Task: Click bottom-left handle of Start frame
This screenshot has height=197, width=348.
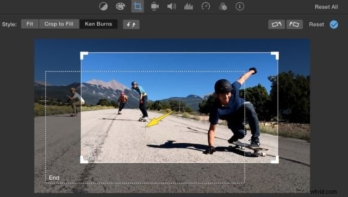Action: (x=84, y=160)
